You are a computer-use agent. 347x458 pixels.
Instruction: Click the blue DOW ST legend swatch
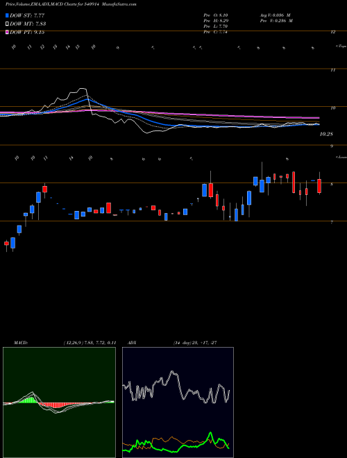[8, 15]
